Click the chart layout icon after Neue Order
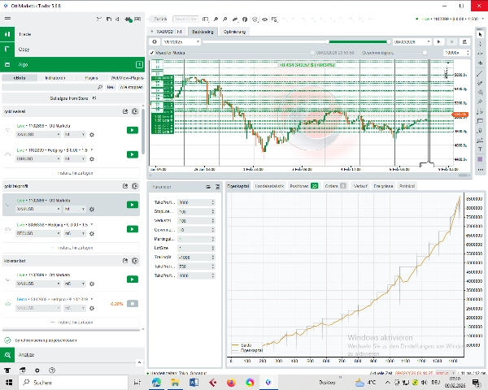Viewport: 488px width, 390px height. pyautogui.click(x=206, y=19)
